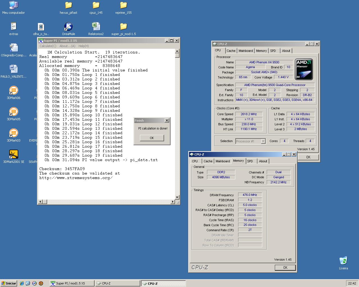Image resolution: width=359 pixels, height=287 pixels.
Task: Click Super PI title bar icon
Action: (x=41, y=41)
